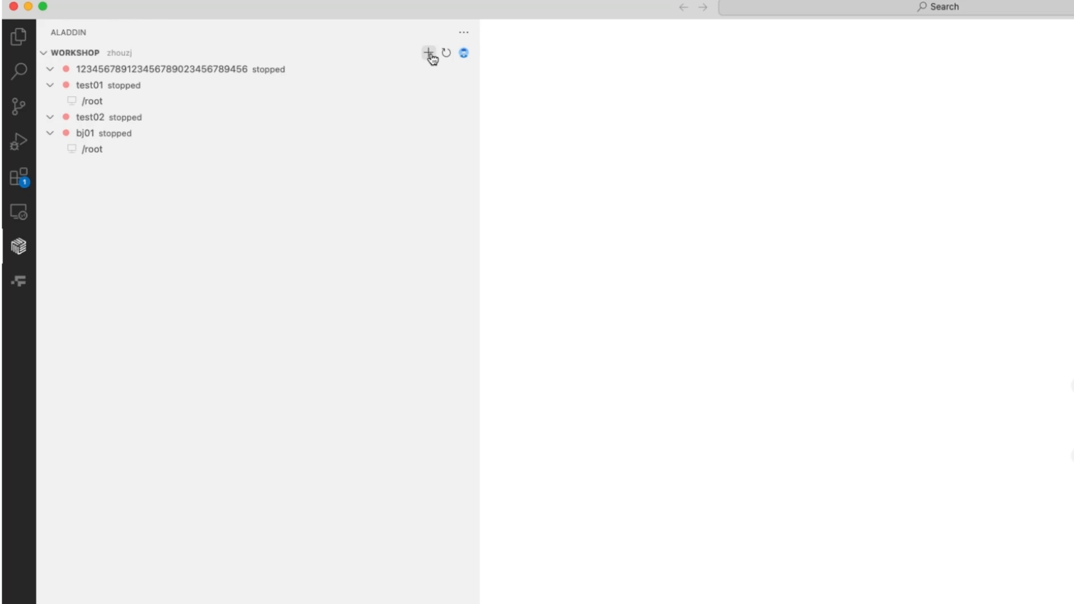Select the long numeric stopped workshop
This screenshot has height=604, width=1074.
162,69
